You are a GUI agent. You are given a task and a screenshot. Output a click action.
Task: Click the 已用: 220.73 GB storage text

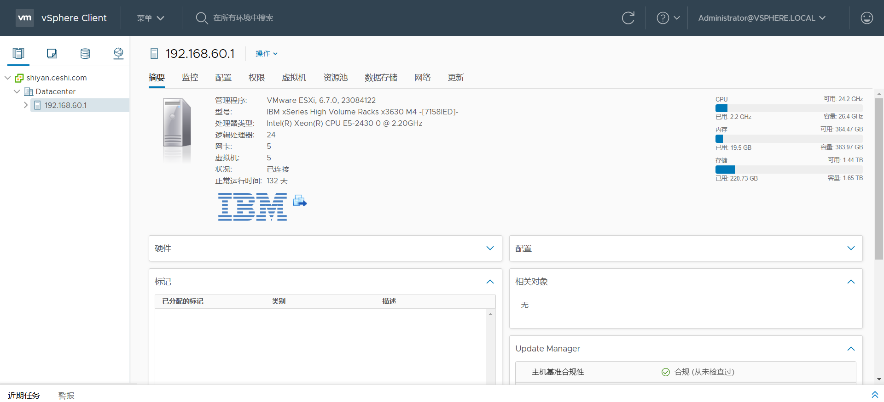(737, 178)
